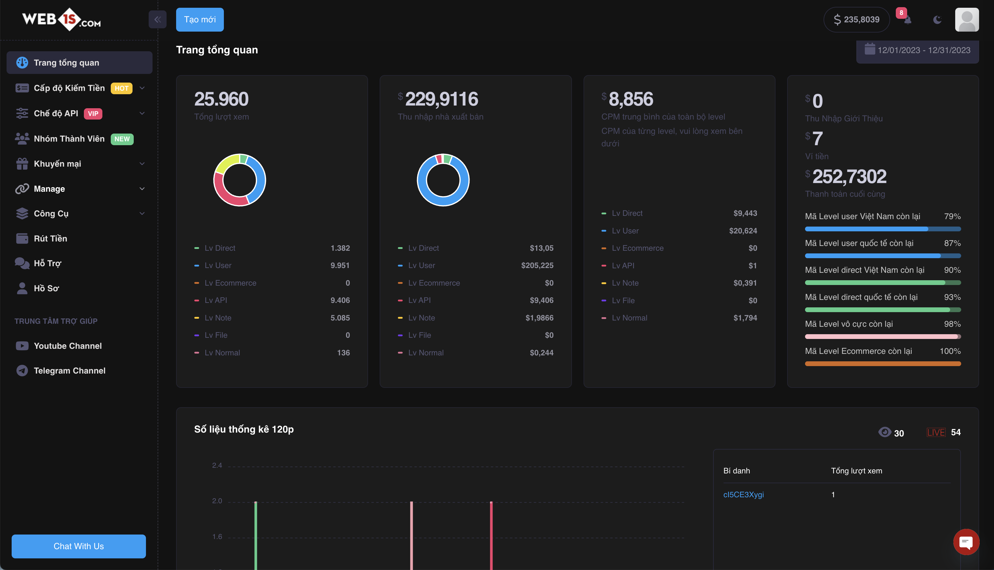Click the Manage link icon
Image resolution: width=994 pixels, height=570 pixels.
pos(22,189)
